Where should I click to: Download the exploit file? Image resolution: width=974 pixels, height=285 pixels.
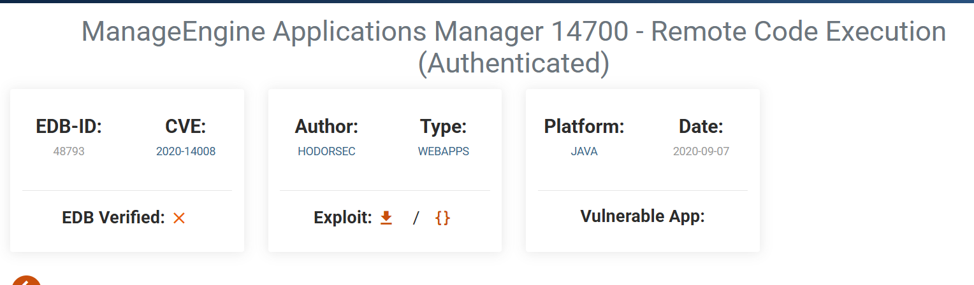click(x=386, y=218)
